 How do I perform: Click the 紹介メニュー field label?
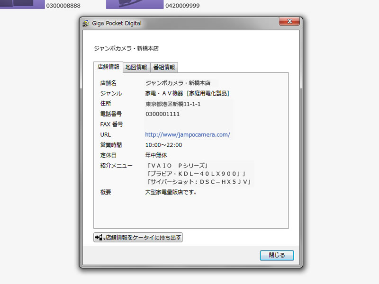116,166
